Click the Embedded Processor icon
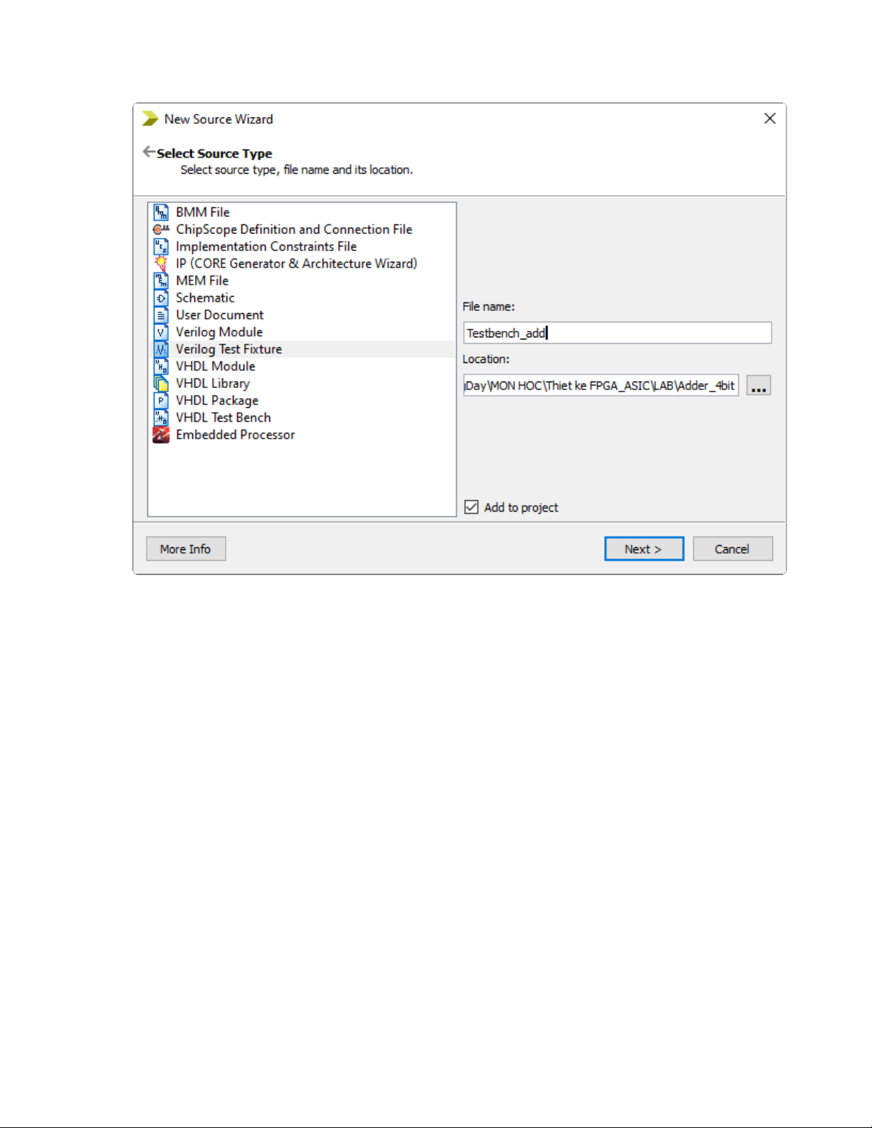This screenshot has height=1128, width=872. (162, 434)
